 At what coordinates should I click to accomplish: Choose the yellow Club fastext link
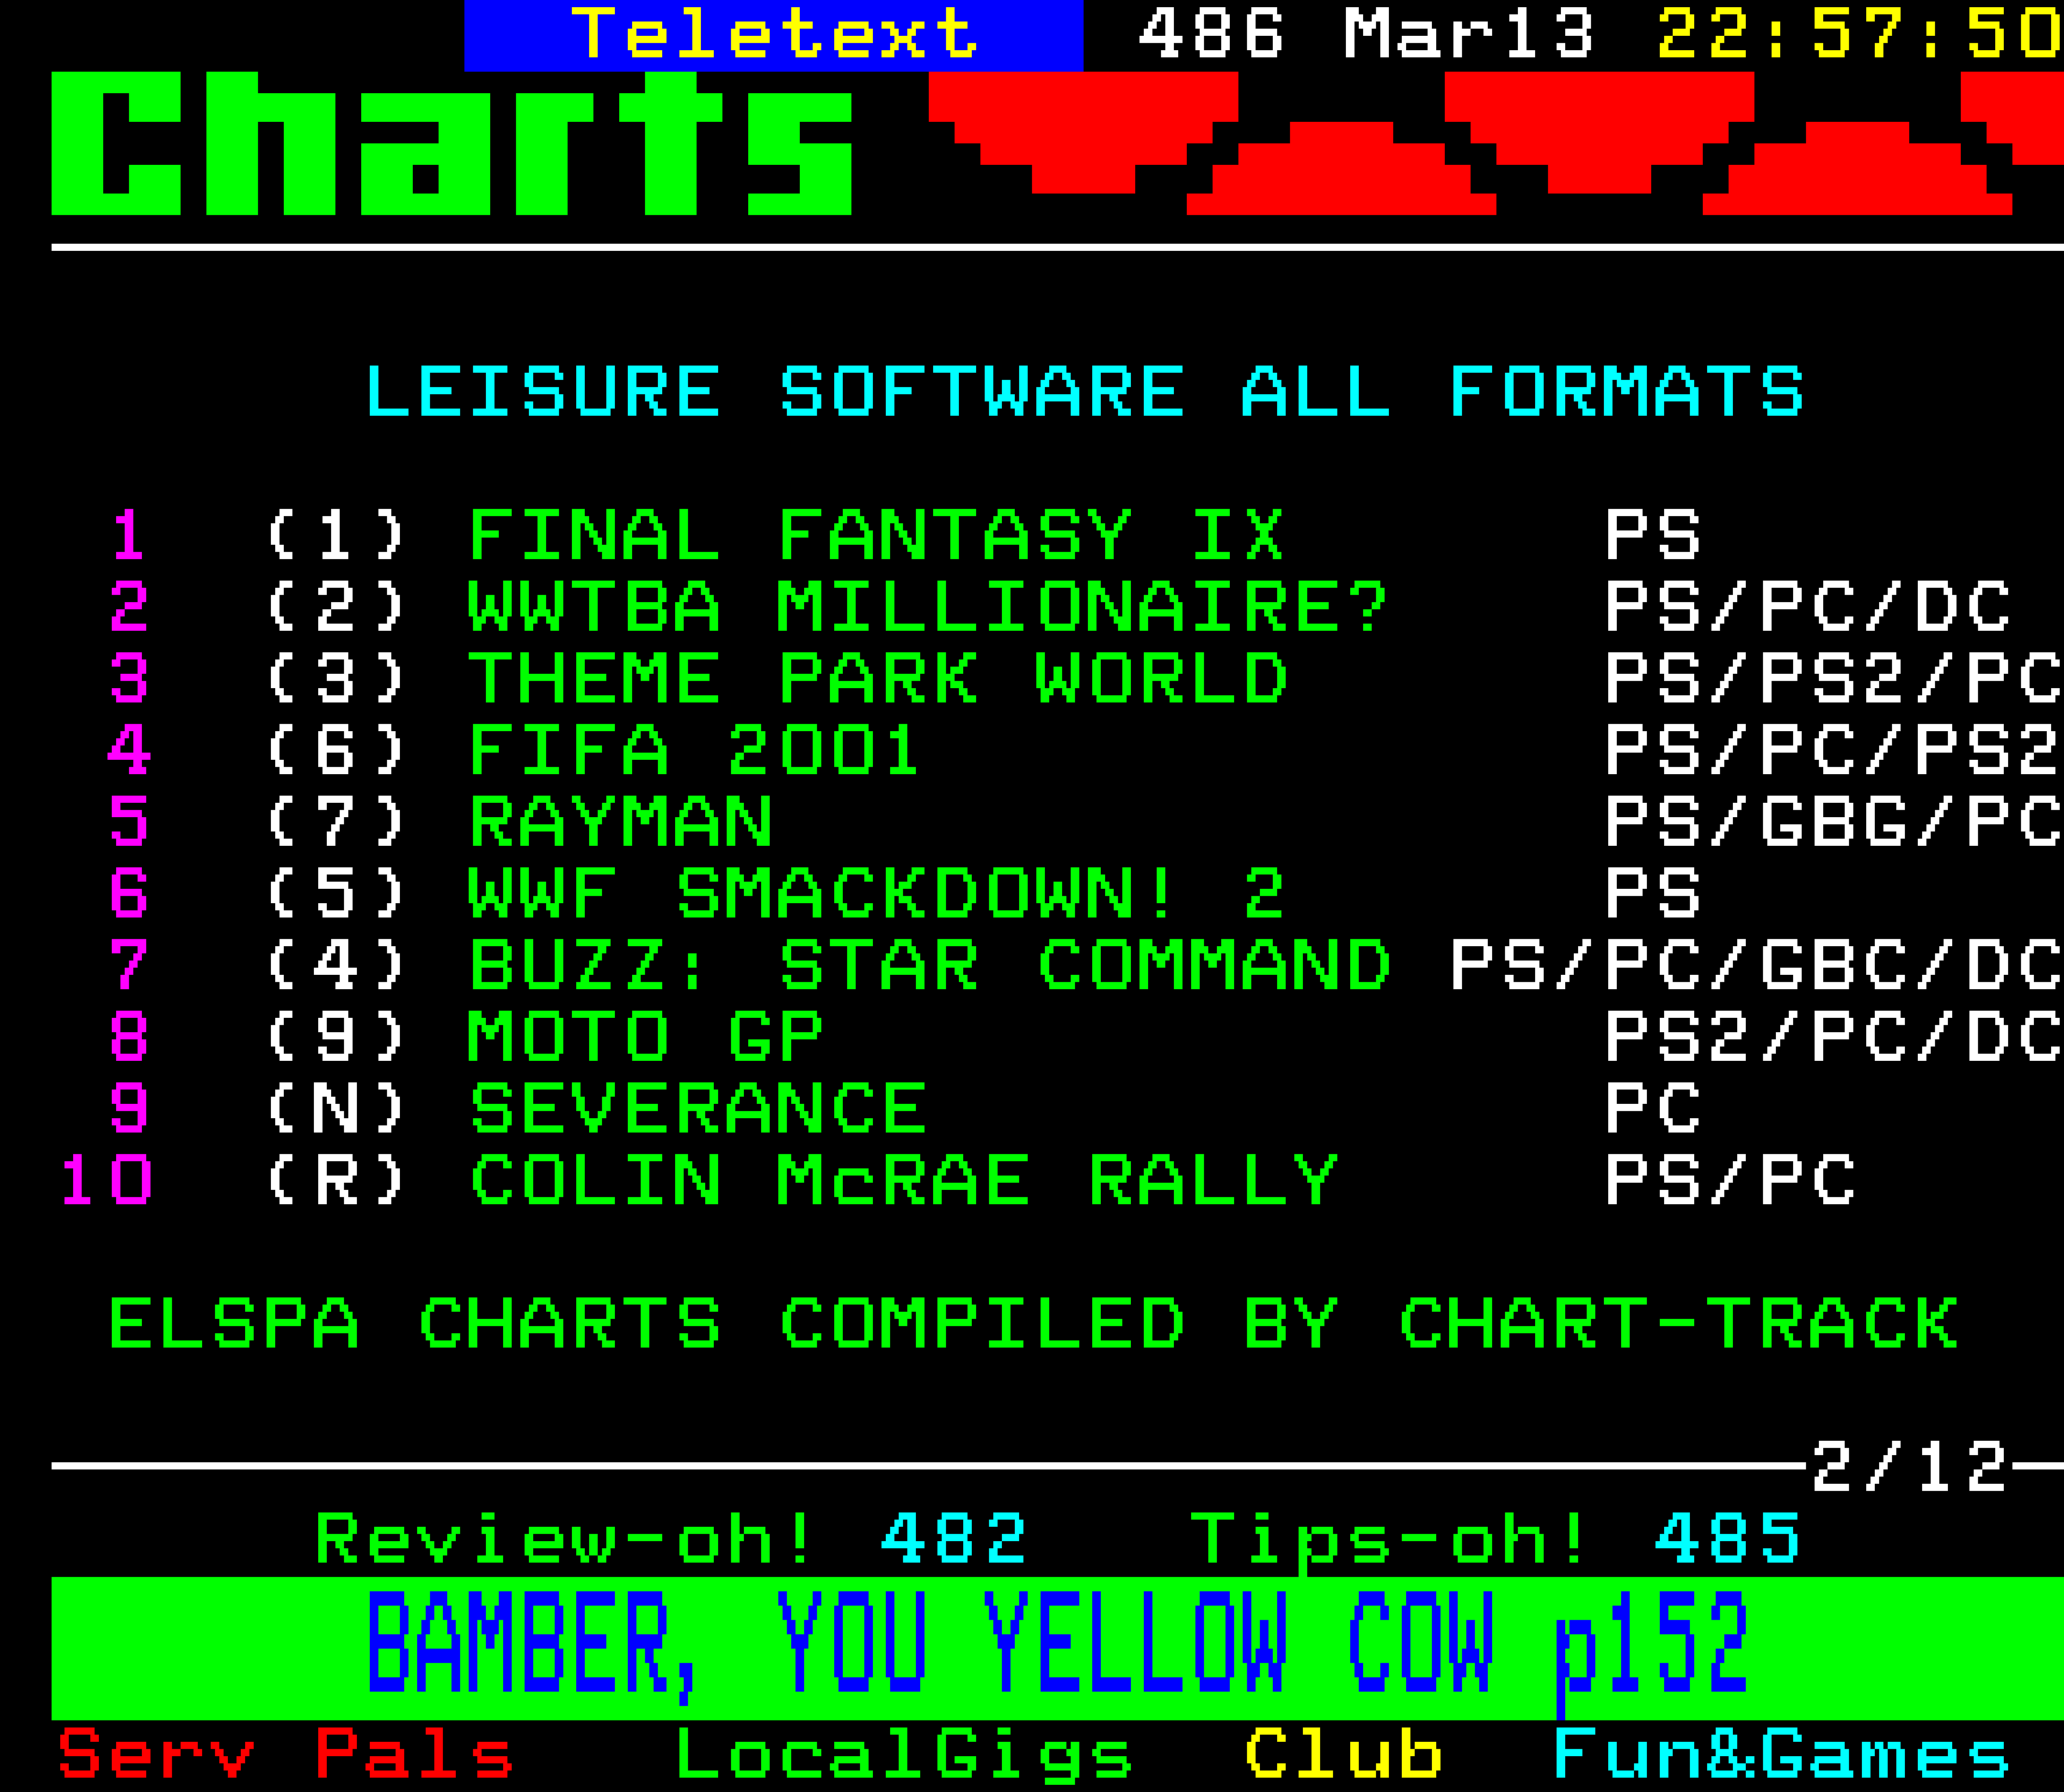(1343, 1753)
